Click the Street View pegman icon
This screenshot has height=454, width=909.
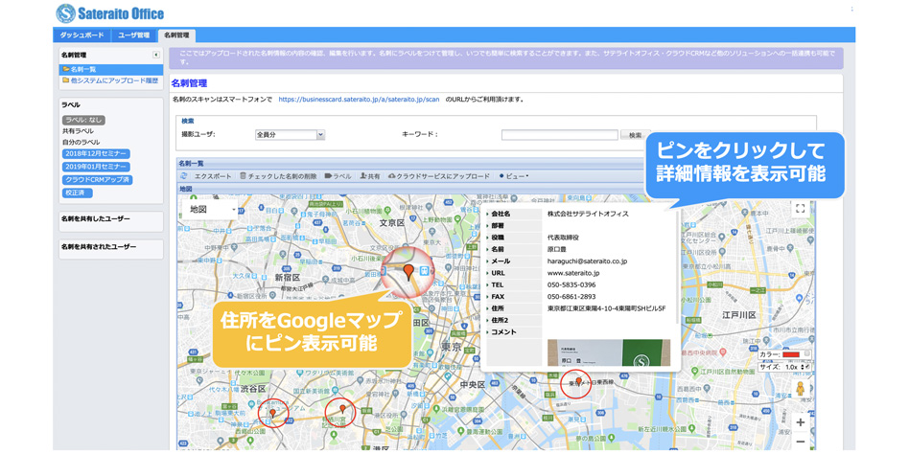800,388
